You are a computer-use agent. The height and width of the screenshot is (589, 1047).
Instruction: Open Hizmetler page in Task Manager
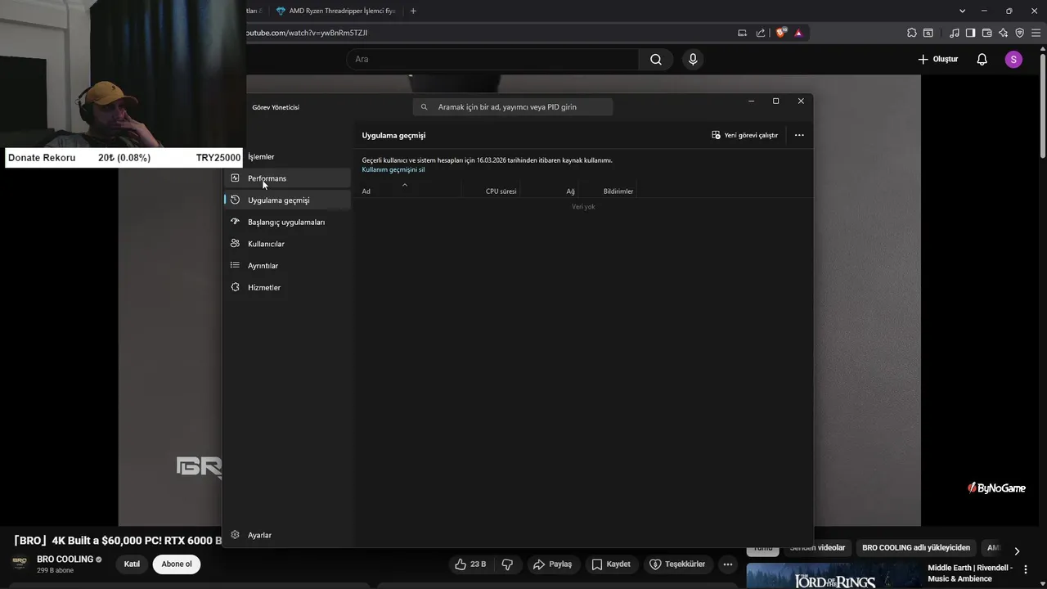287,288
